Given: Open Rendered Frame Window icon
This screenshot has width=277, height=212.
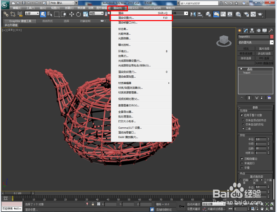Looking at the screenshot, I should (x=253, y=14).
